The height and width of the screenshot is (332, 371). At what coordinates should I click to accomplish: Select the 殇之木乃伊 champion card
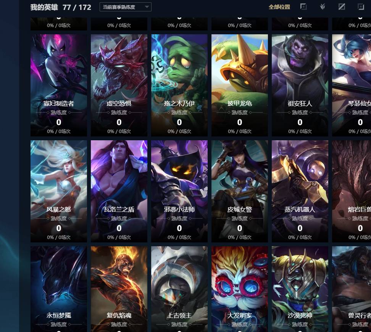pos(179,85)
